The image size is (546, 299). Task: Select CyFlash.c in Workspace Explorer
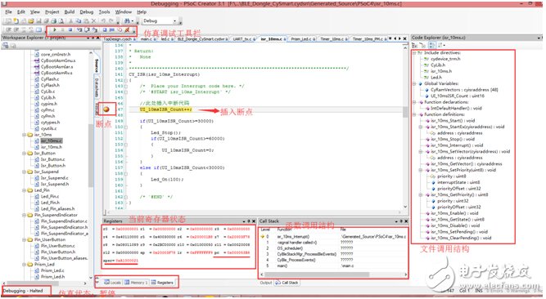(50, 79)
